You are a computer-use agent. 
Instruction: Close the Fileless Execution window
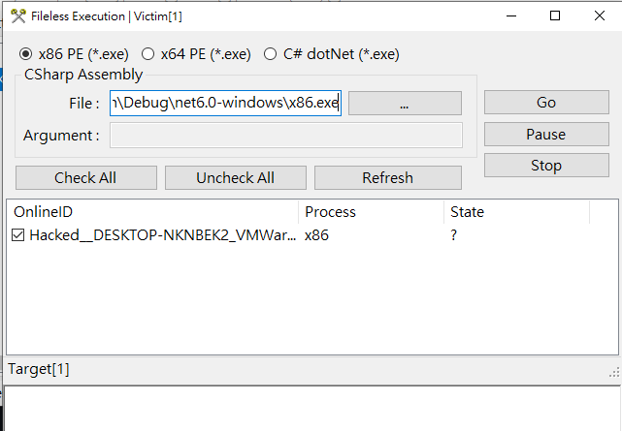pyautogui.click(x=599, y=15)
